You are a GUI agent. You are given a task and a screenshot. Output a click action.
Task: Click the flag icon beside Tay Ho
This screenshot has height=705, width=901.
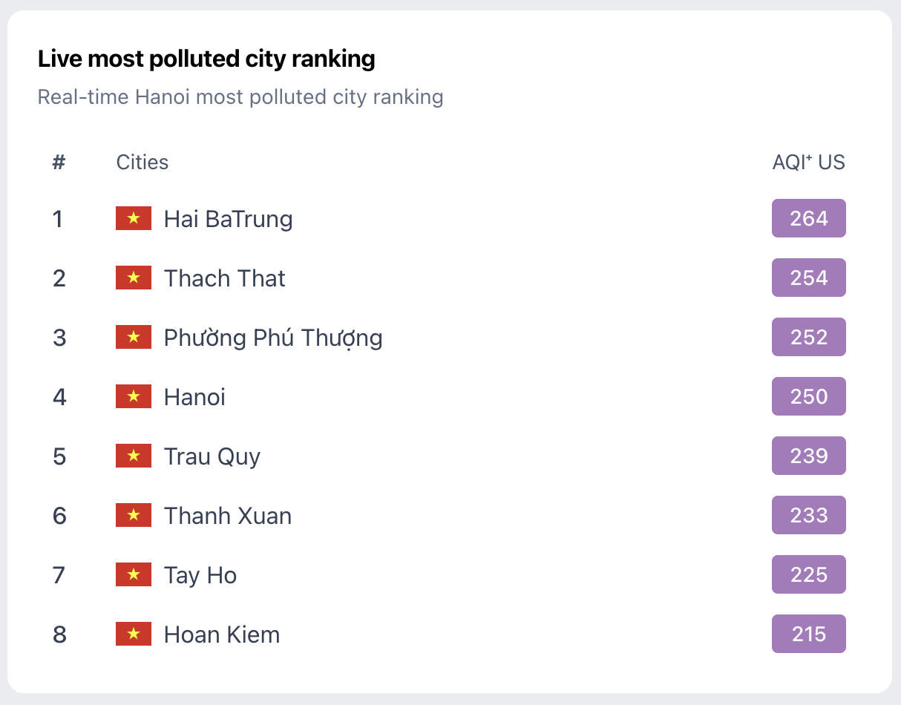click(134, 574)
